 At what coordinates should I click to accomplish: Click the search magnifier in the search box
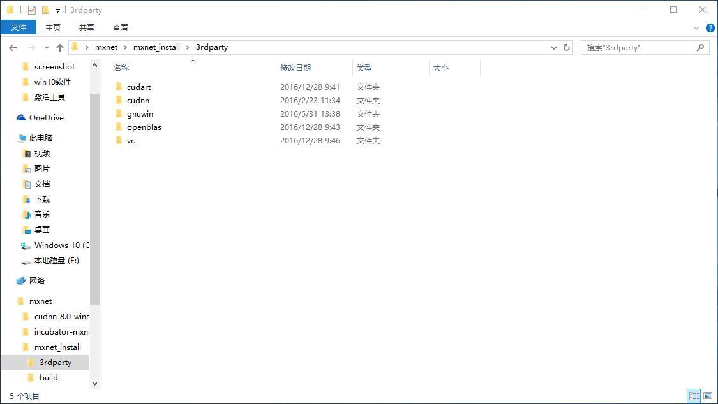click(x=701, y=47)
